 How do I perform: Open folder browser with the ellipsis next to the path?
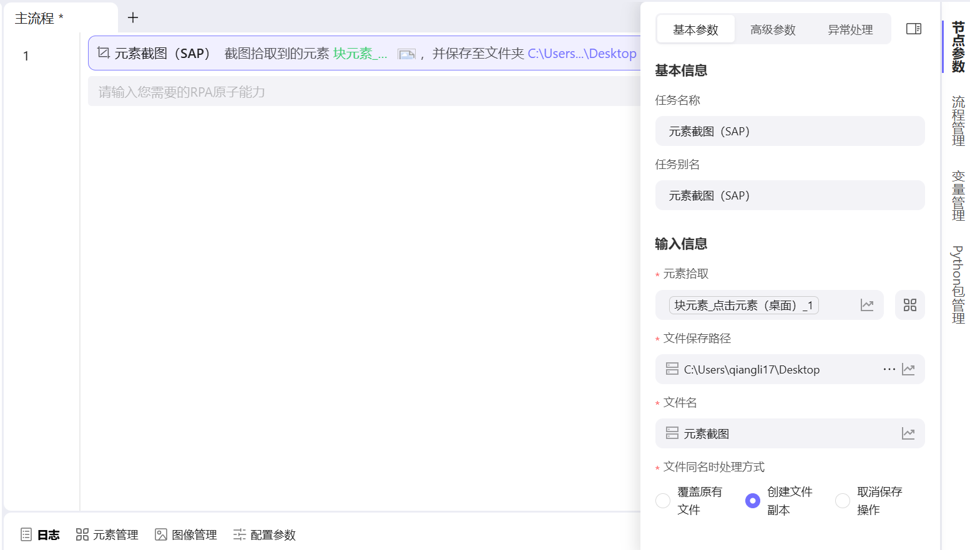(889, 369)
